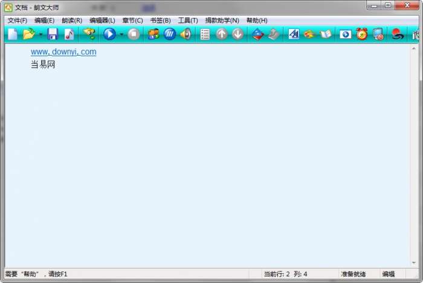Start reading with the blue play button
423x283 pixels.
(x=109, y=34)
